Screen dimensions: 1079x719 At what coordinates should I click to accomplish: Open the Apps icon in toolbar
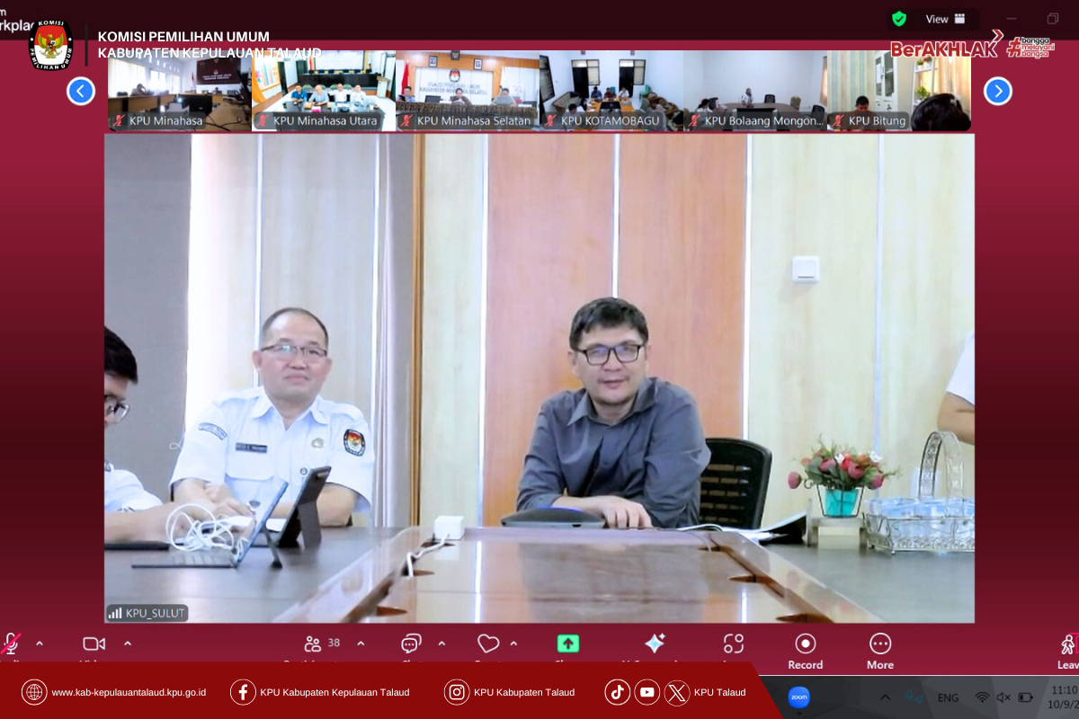tap(734, 644)
